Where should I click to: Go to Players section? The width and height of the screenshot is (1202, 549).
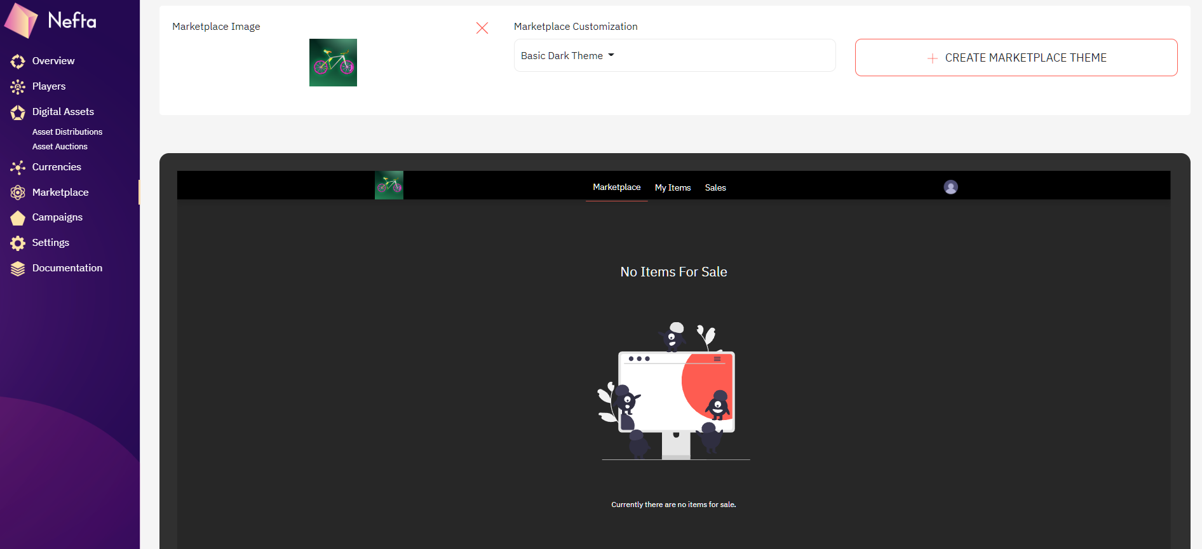49,86
